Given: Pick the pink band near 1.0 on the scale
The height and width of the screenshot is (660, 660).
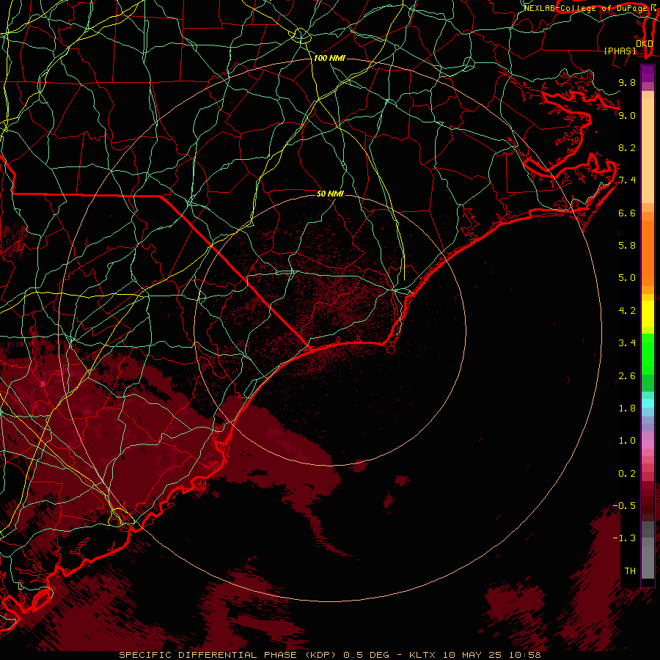Looking at the screenshot, I should (648, 444).
